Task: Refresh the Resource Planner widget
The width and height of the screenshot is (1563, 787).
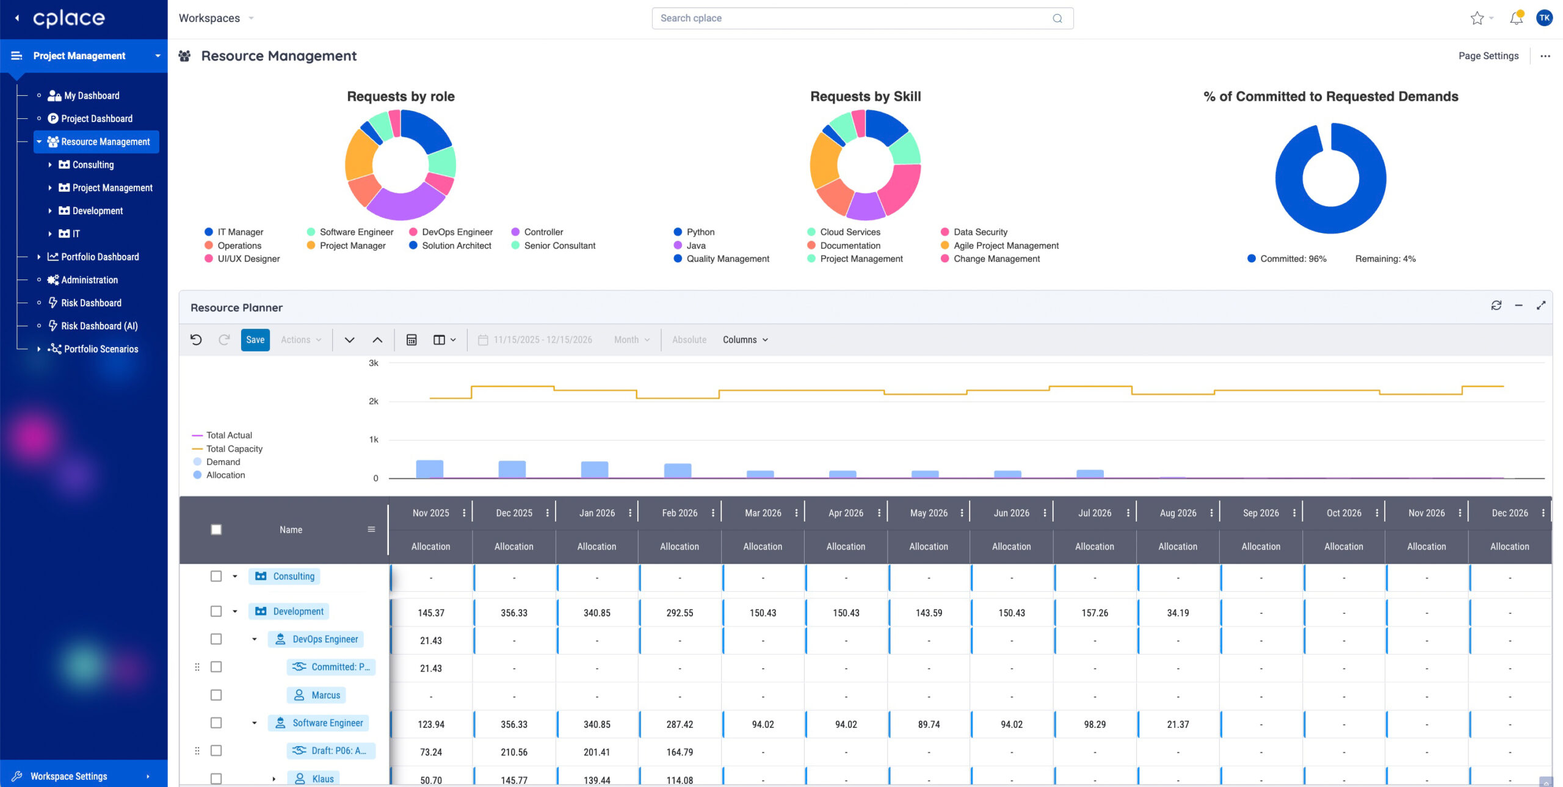Action: [1496, 305]
